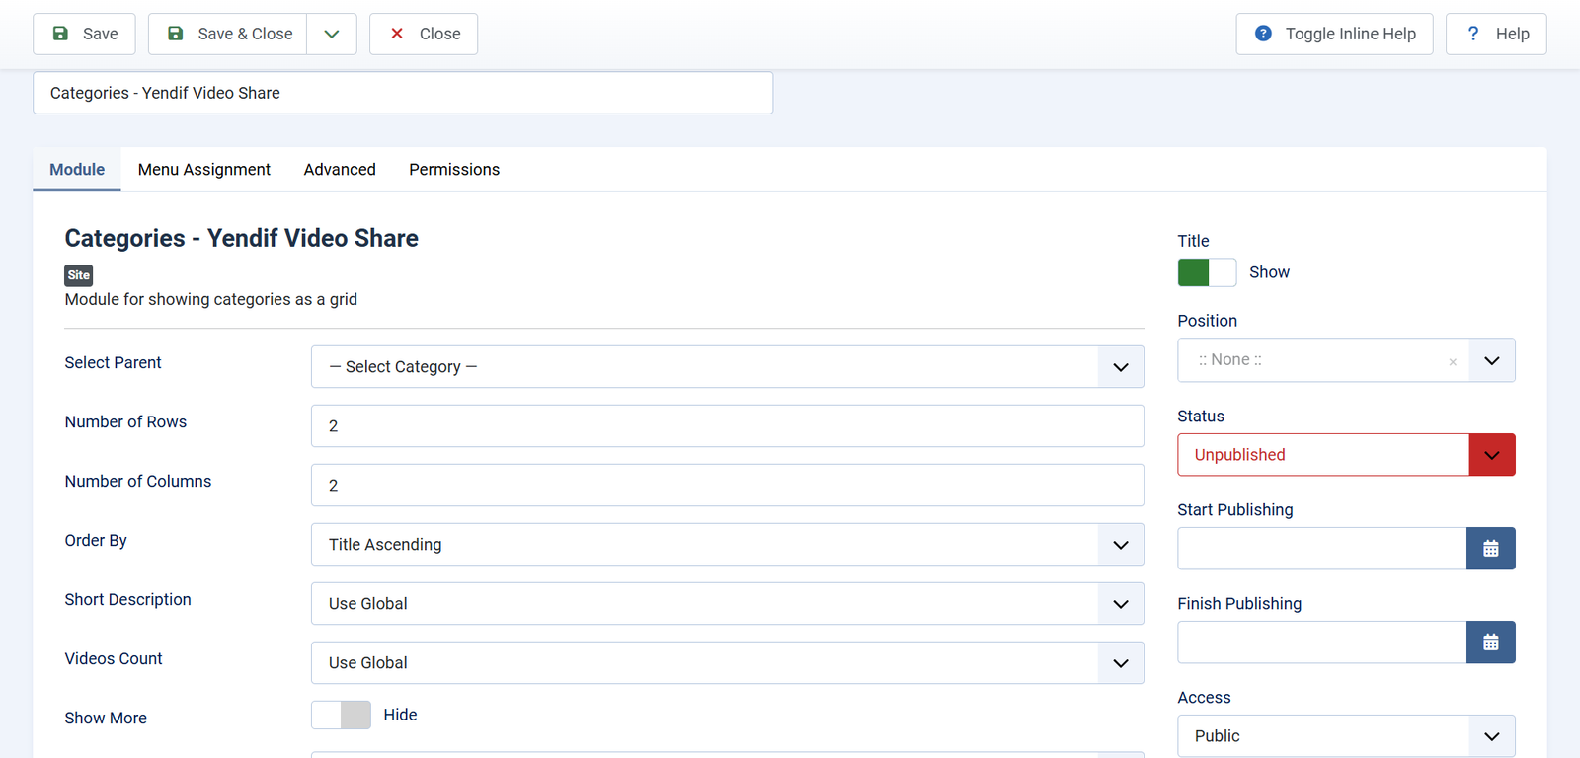Open the Status dropdown
Screen dimensions: 1580x758
pyautogui.click(x=1346, y=455)
